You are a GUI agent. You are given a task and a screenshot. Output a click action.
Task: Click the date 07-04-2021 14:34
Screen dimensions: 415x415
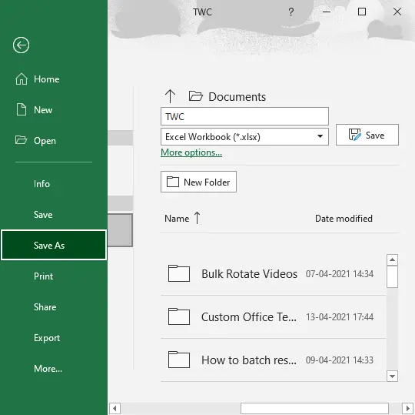pos(340,273)
